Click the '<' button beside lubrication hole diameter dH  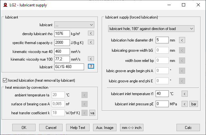coord(182,40)
